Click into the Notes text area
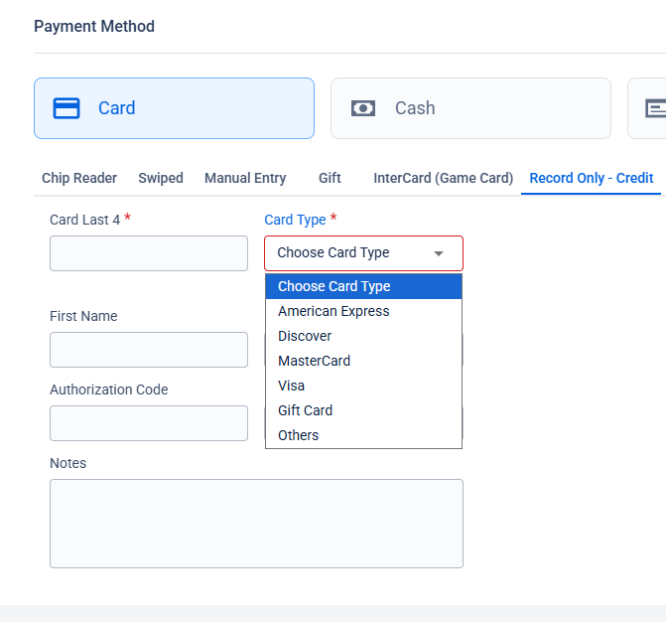The image size is (666, 622). [x=256, y=524]
